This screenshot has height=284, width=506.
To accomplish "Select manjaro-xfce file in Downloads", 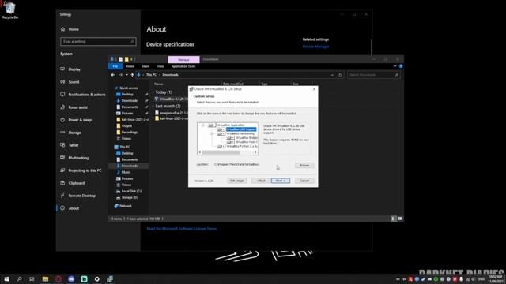I will pos(172,113).
